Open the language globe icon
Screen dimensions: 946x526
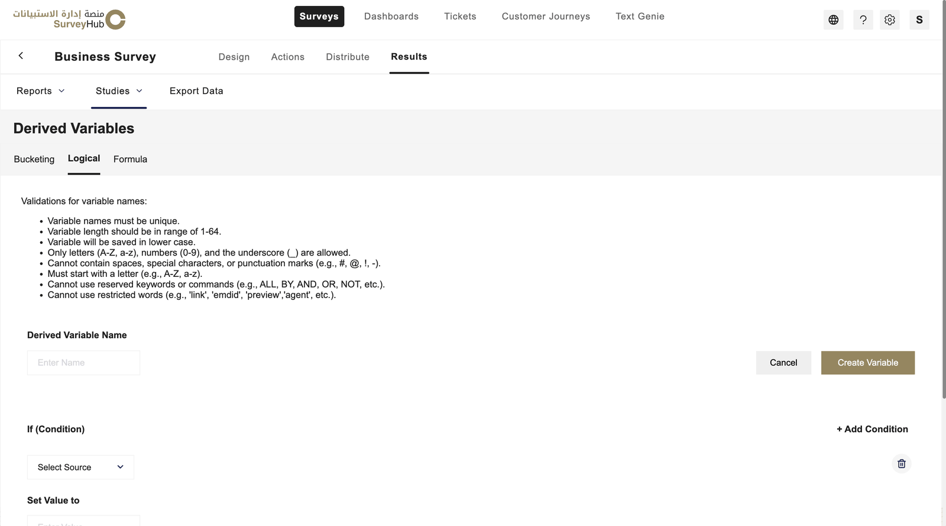point(833,20)
